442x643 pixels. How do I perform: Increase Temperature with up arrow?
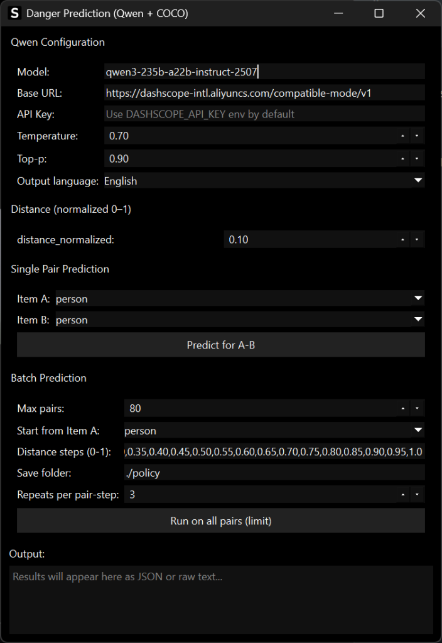402,136
